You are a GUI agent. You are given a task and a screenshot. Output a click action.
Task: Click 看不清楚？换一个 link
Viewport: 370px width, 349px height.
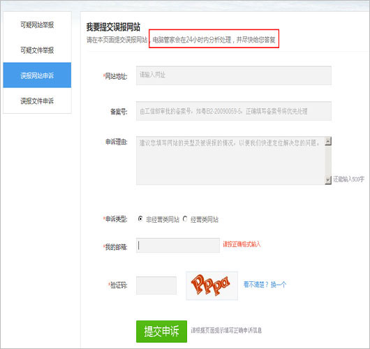point(265,285)
